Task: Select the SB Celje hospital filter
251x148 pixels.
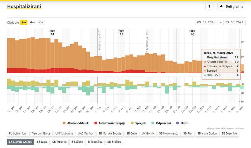Action: click(x=132, y=134)
